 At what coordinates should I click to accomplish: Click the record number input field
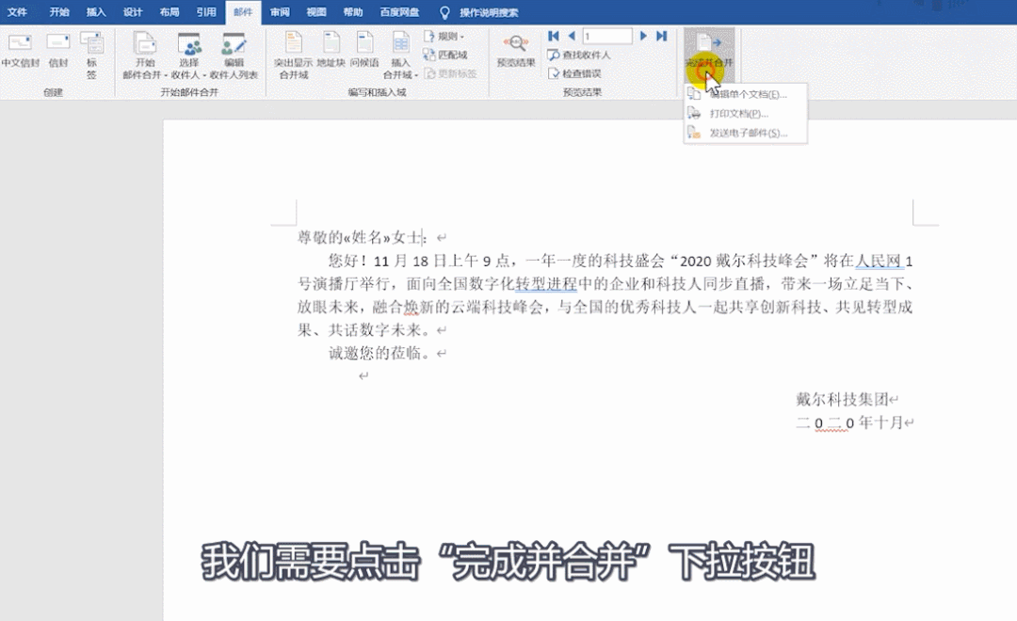(x=606, y=36)
